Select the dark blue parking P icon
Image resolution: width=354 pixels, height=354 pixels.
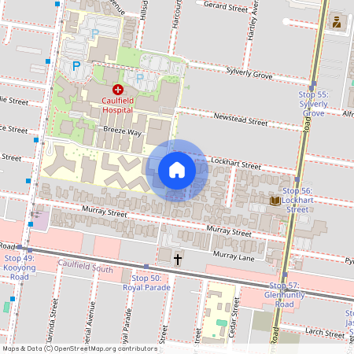pyautogui.click(x=76, y=66)
